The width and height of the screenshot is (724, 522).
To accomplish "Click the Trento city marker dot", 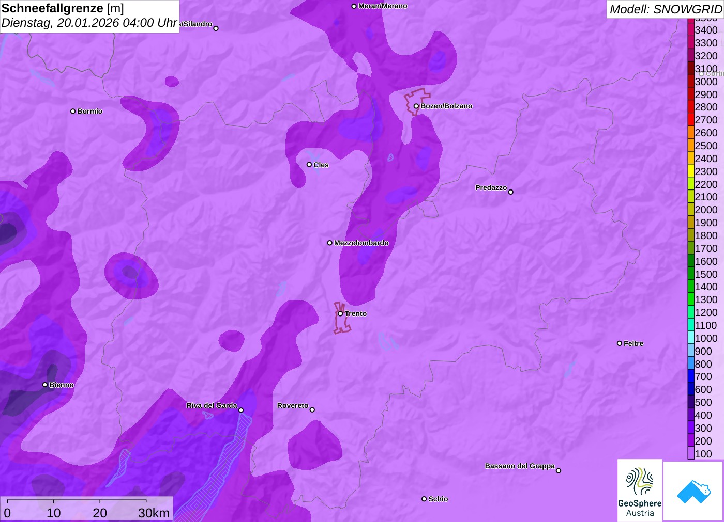I will 340,313.
